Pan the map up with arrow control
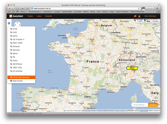167x124 pixels. (18, 22)
